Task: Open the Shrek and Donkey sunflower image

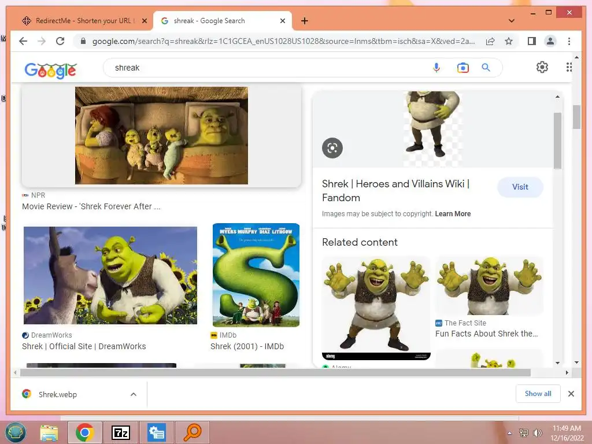Action: tap(110, 275)
